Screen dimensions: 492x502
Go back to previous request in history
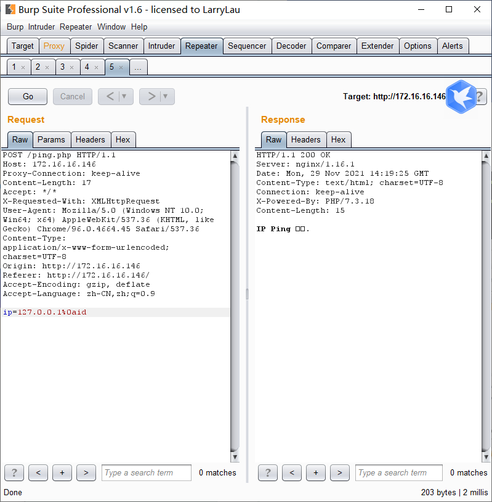pos(110,96)
